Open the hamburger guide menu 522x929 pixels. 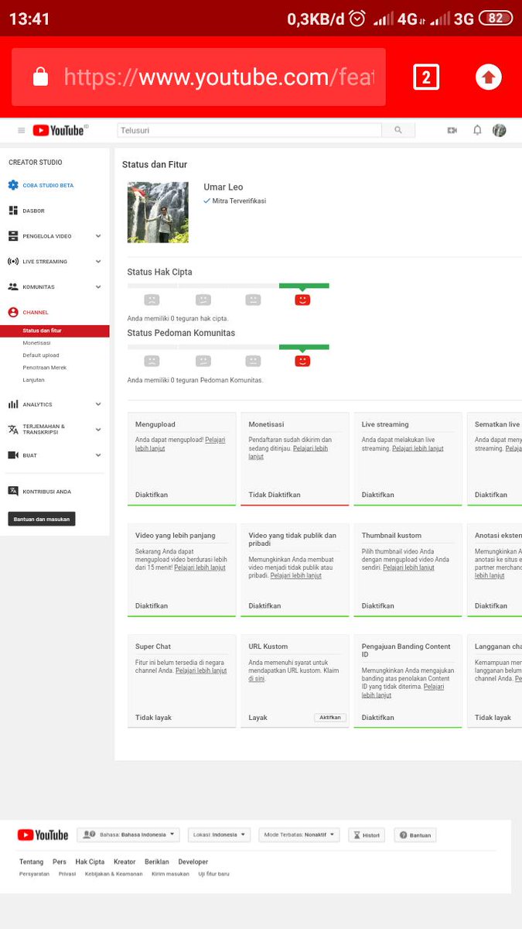tap(22, 131)
